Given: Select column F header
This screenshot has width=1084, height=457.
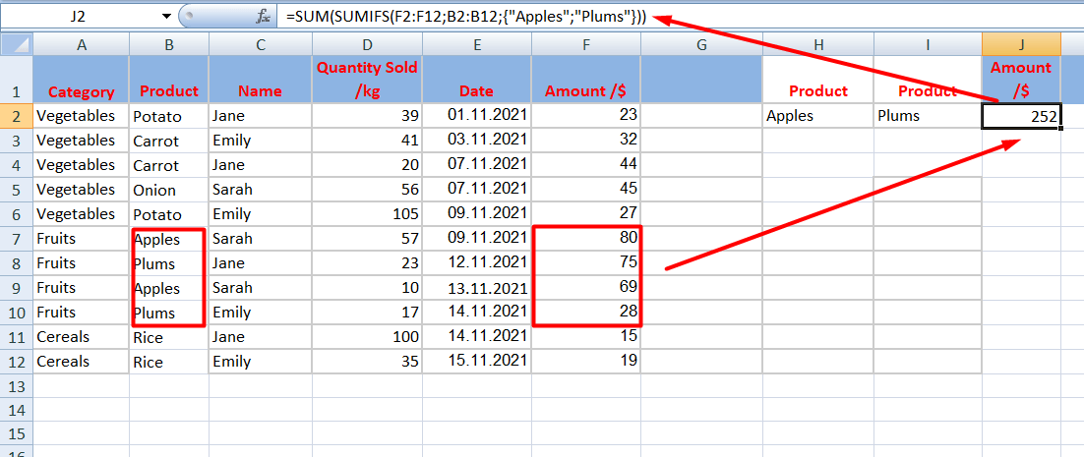Looking at the screenshot, I should click(x=585, y=44).
